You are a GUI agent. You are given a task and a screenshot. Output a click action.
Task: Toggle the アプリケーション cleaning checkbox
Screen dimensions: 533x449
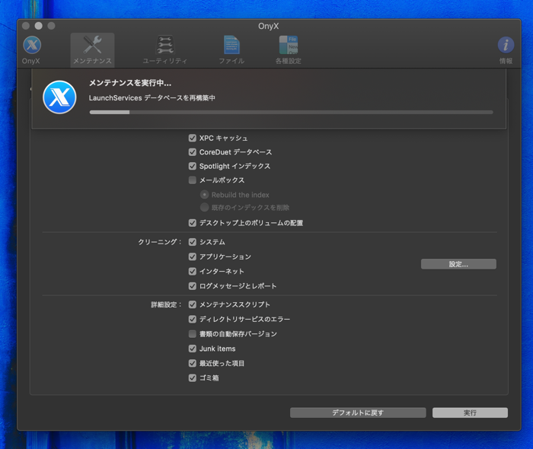tap(193, 256)
